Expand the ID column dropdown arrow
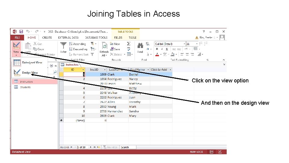This screenshot has height=163, width=289. click(83, 70)
